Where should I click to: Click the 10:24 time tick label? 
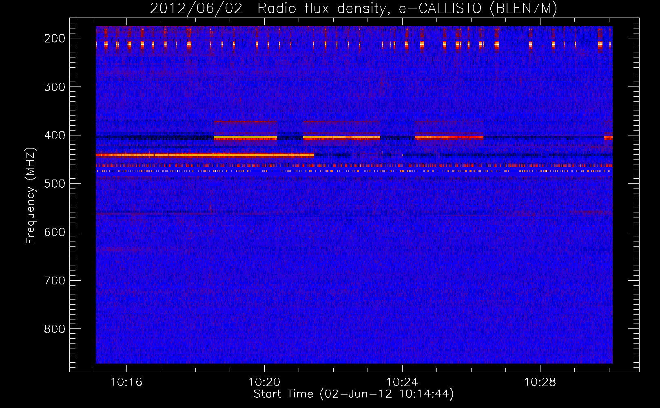click(x=402, y=382)
